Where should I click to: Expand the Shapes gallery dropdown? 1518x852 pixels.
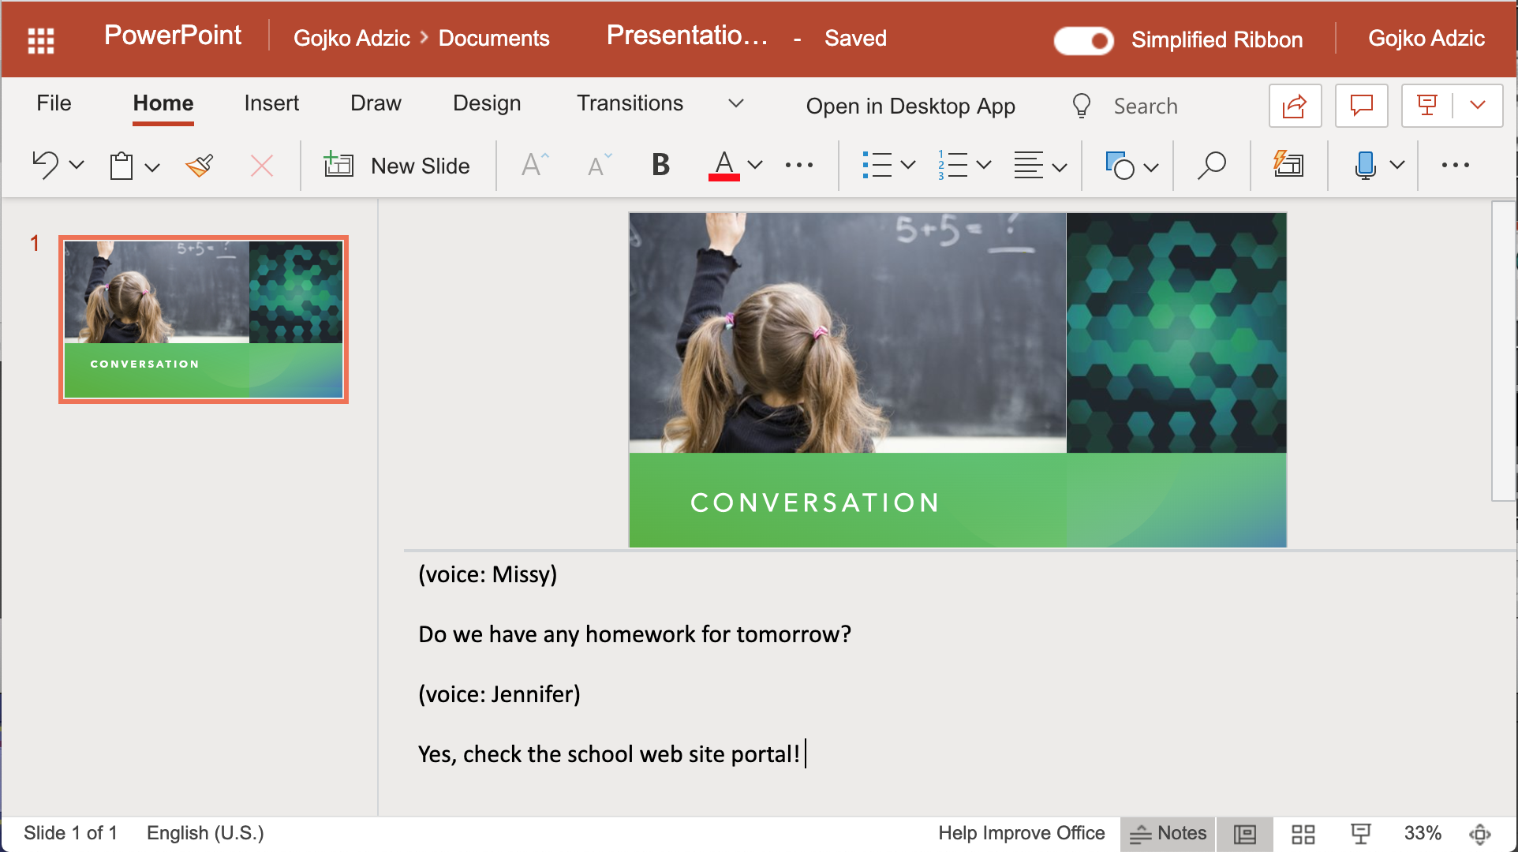click(x=1151, y=166)
